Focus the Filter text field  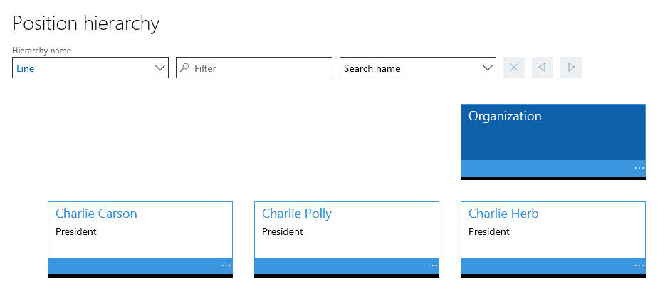pos(254,68)
